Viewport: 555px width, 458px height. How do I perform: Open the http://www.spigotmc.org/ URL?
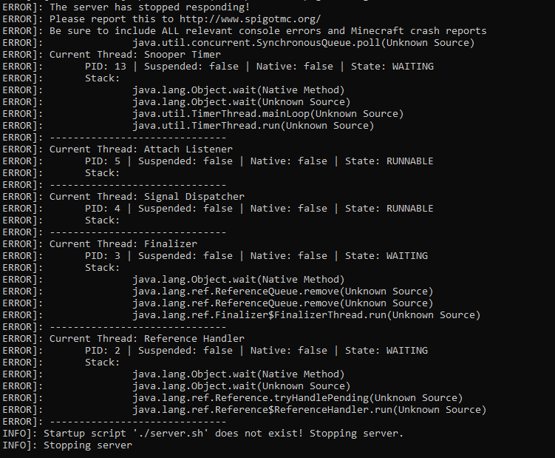pos(251,18)
